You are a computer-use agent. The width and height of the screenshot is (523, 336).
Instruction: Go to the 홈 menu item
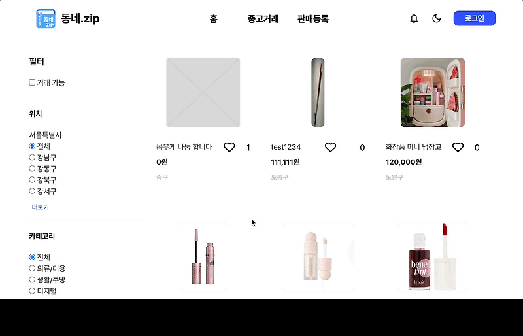214,19
